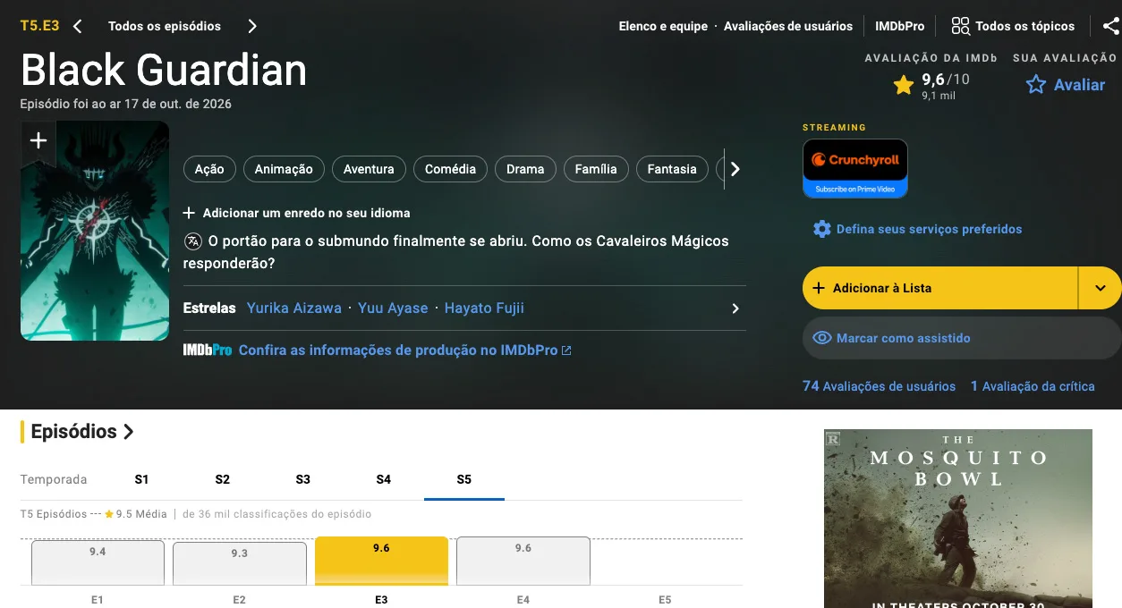Mark the episode as watched
Viewport: 1122px width, 608px height.
point(962,338)
